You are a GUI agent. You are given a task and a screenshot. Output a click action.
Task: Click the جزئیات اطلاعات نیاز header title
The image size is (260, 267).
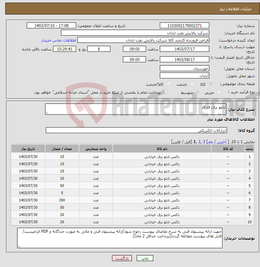tap(236, 9)
